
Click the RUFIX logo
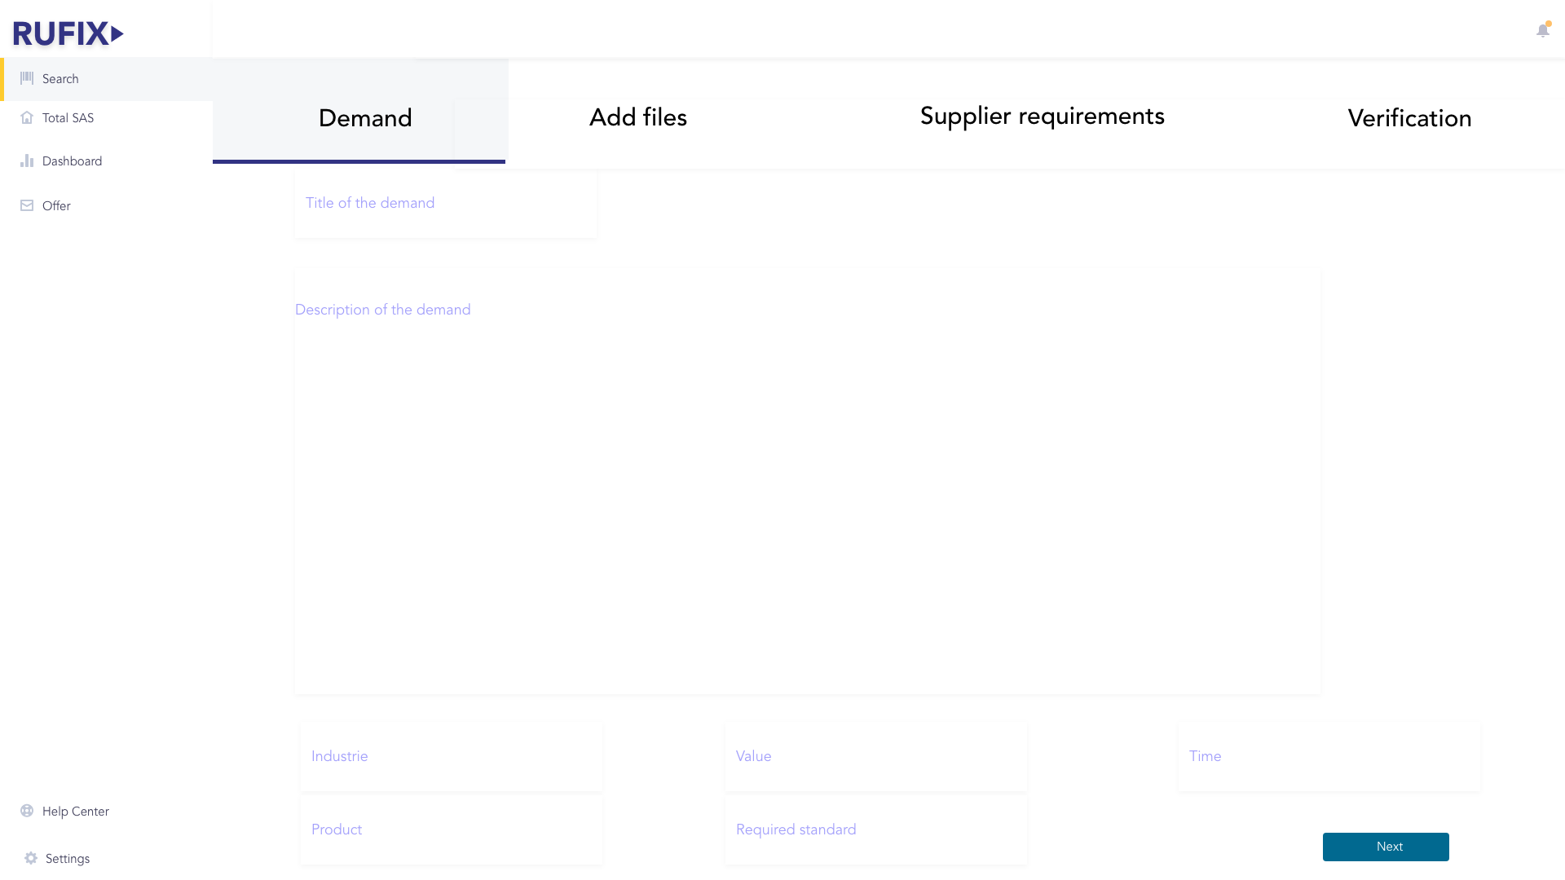coord(68,33)
